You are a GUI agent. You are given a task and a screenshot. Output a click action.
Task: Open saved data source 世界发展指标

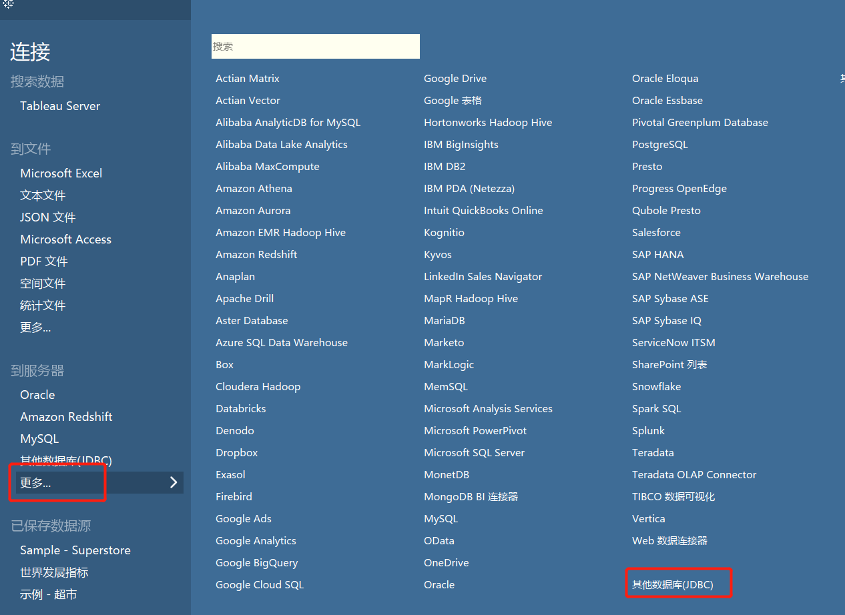tap(54, 572)
